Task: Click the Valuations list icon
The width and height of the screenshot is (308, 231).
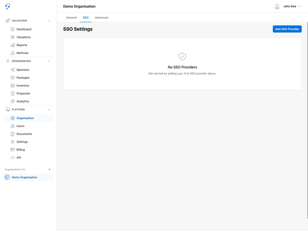Action: coord(13,37)
